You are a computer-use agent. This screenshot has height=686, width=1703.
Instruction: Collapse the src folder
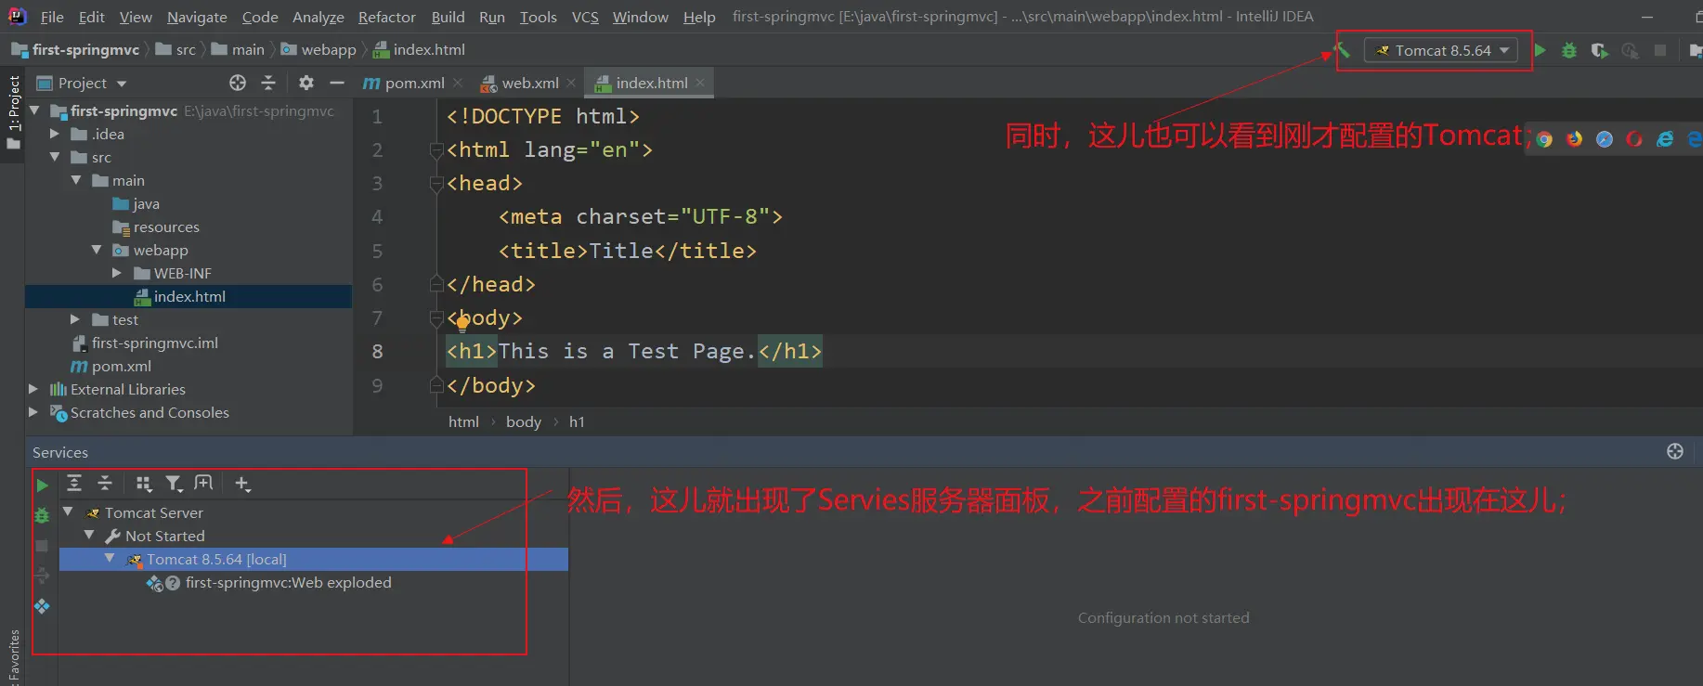(x=55, y=157)
